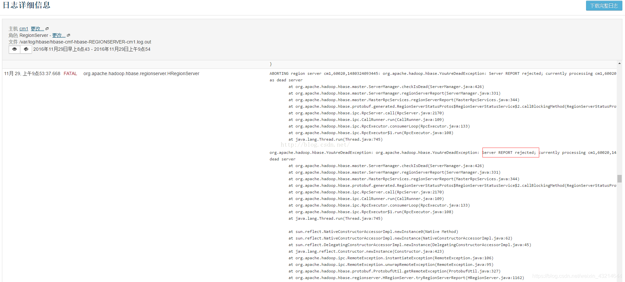Toggle the open-eye show button
Screen dimensions: 625x282
[x=15, y=49]
